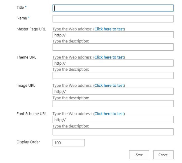Click the Master Page URL description field
Image resolution: width=182 pixels, height=163 pixels.
pyautogui.click(x=113, y=47)
